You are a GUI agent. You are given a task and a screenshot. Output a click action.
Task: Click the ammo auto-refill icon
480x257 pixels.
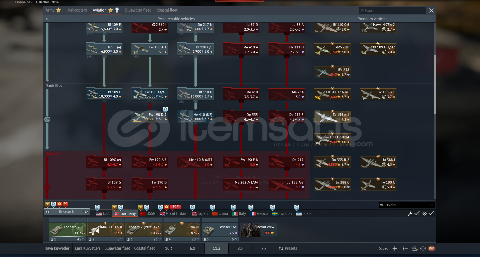pos(425,214)
